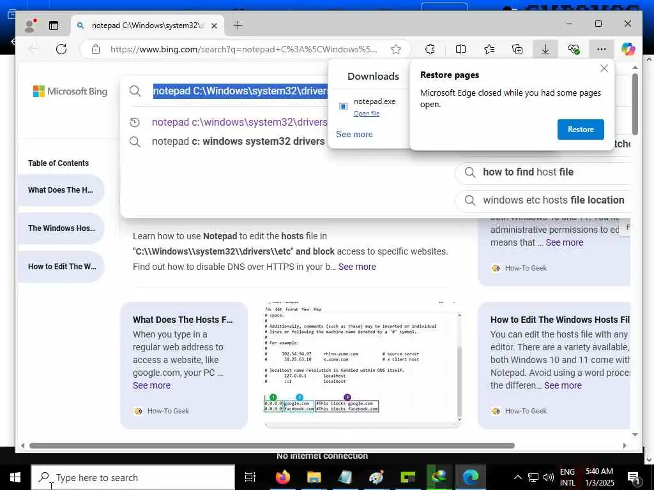Close the notepad search tab
The image size is (654, 490).
214,26
